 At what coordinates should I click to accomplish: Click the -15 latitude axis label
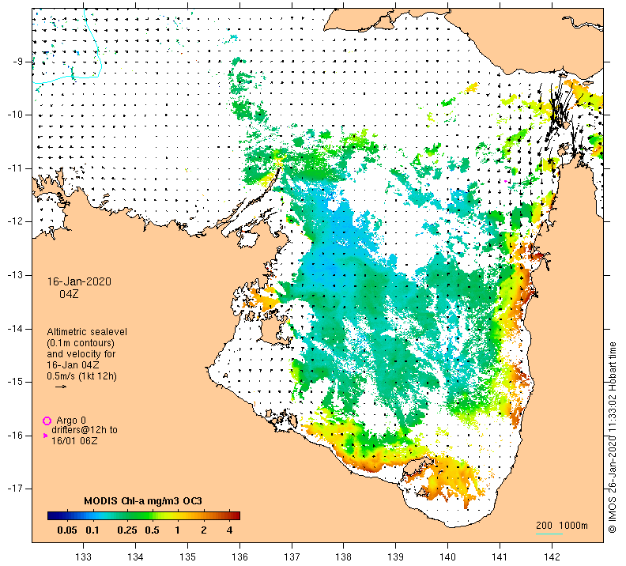point(15,382)
